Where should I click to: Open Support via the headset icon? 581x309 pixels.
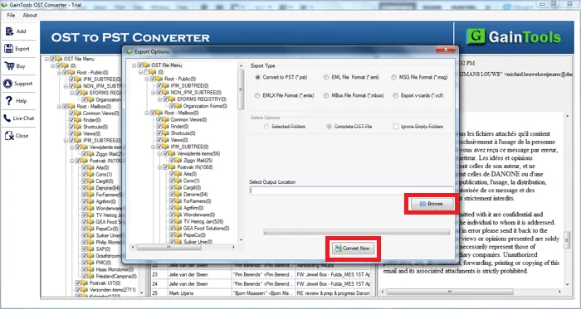pyautogui.click(x=7, y=83)
